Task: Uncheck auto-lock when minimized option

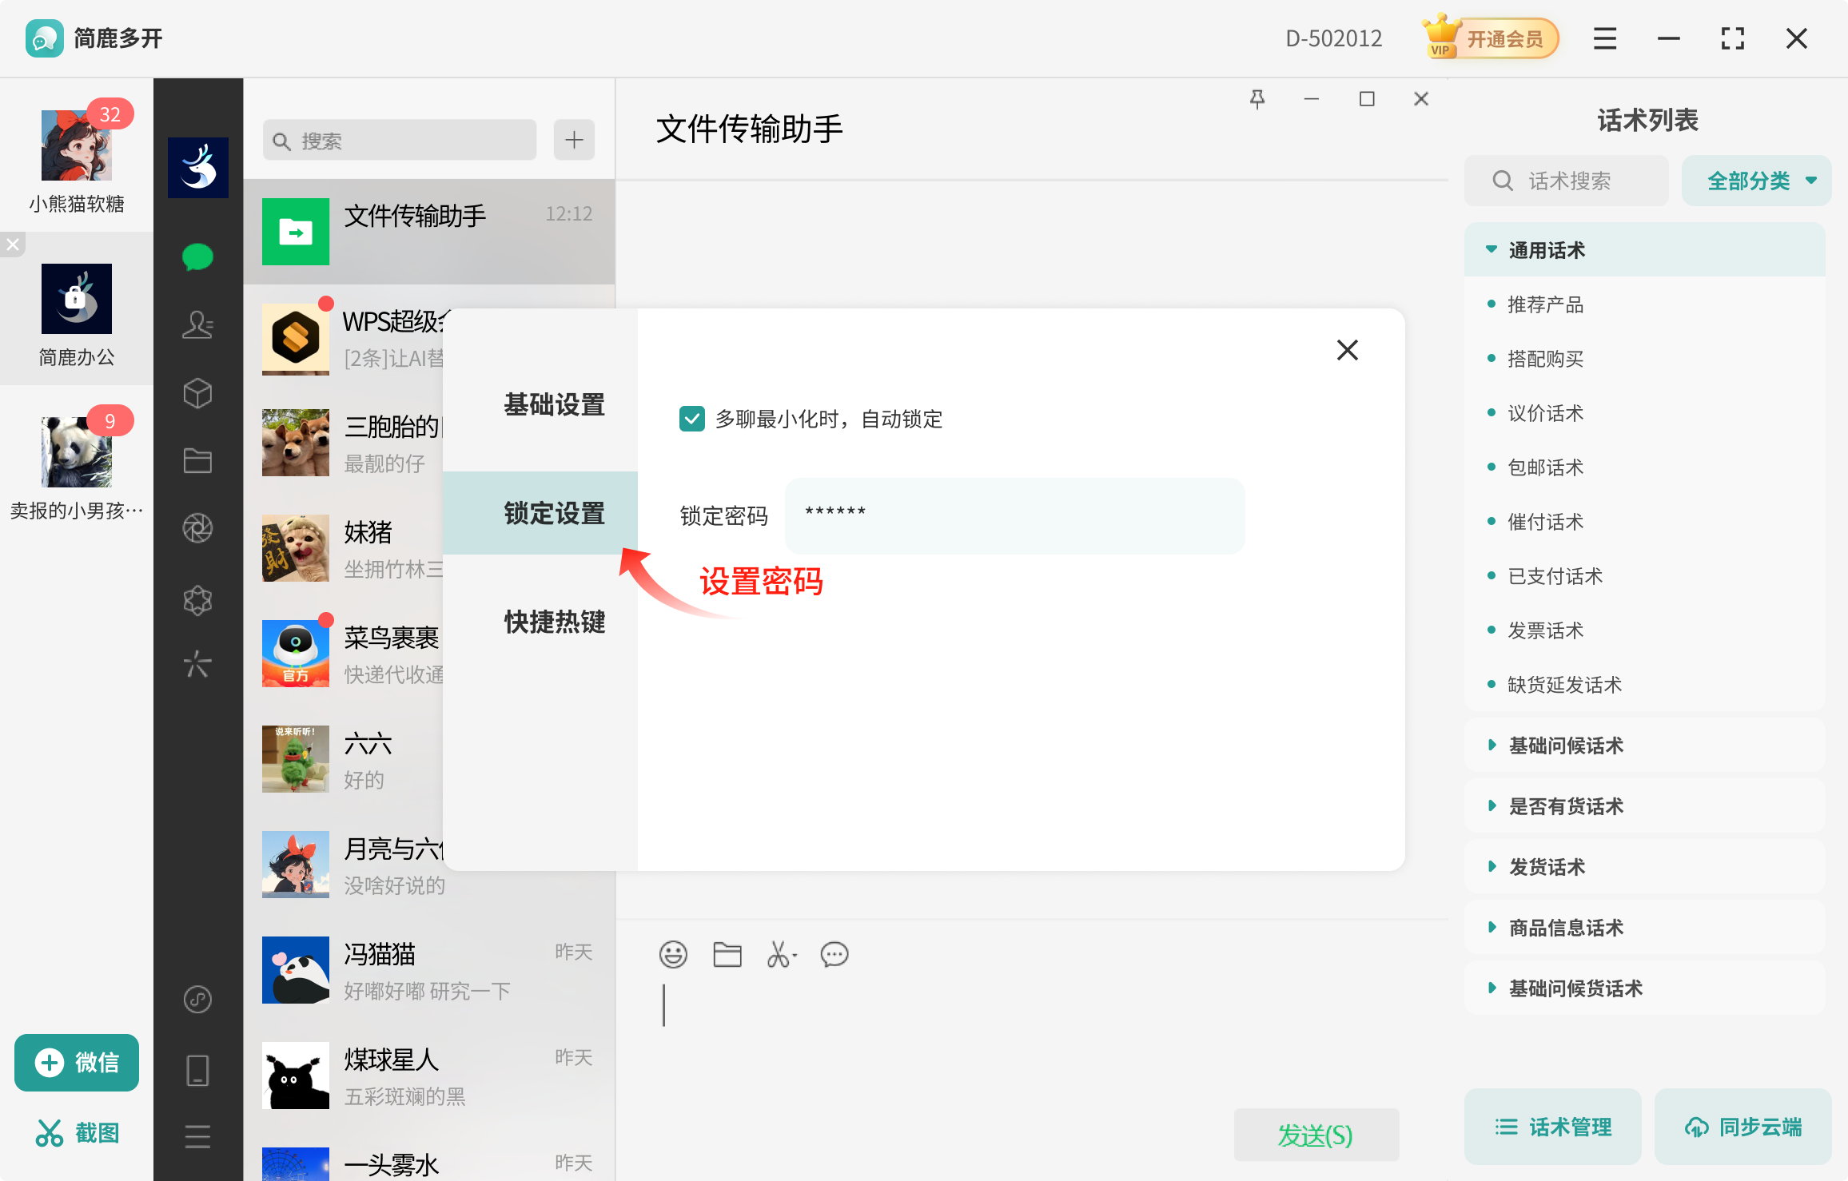Action: [692, 418]
